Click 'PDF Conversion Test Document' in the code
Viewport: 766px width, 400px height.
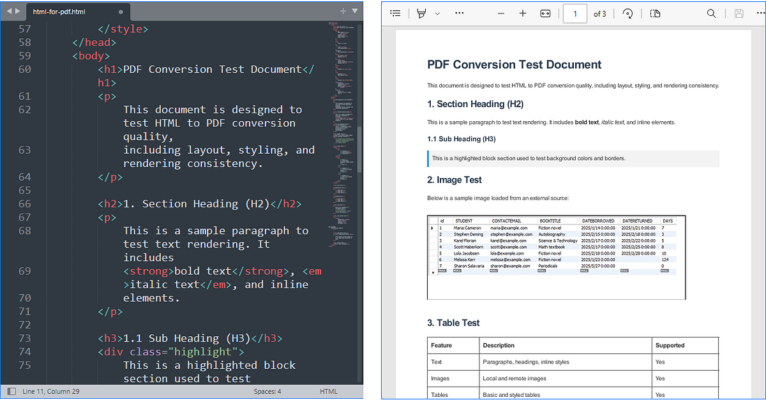tap(213, 69)
